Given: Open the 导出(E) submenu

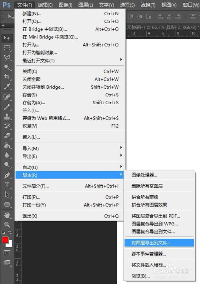Looking at the screenshot, I should [70, 156].
